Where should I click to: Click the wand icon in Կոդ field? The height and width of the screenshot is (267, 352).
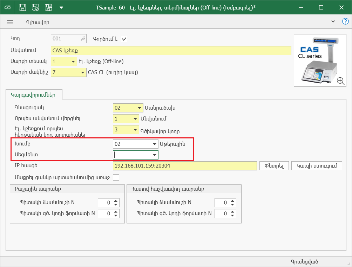pos(83,39)
